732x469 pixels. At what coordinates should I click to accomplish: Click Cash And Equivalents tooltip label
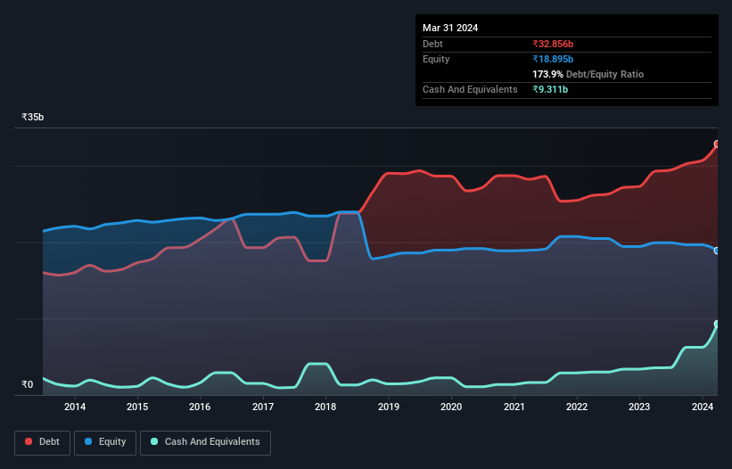tap(470, 89)
